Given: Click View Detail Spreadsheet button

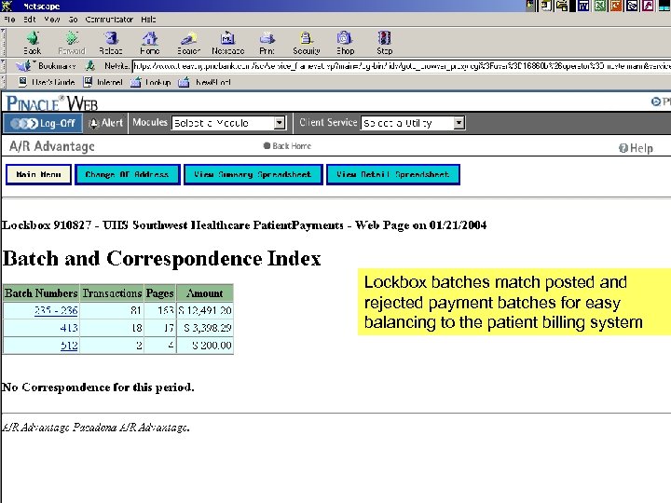Looking at the screenshot, I should coord(393,174).
